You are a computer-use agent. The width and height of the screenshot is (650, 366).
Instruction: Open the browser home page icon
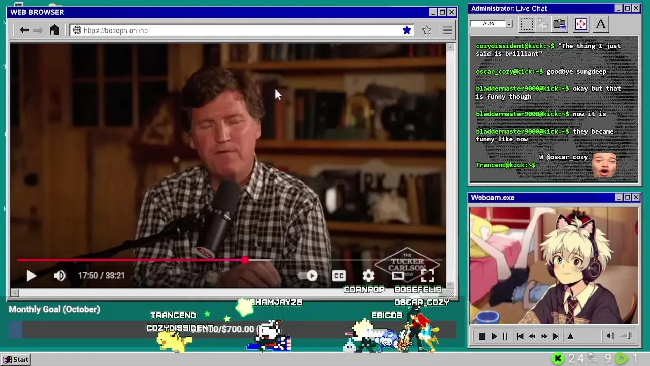click(54, 30)
